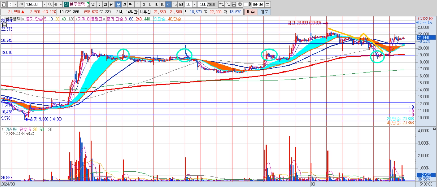Expand the dropdown next to speaker icon

click(61, 4)
